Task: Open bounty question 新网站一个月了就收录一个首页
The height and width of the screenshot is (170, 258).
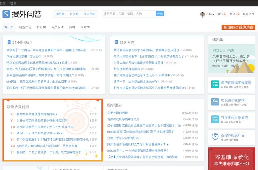Action: click(x=52, y=152)
